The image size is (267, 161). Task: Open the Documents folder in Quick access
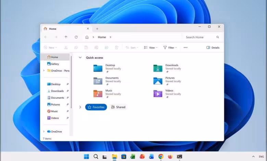[x=107, y=81]
